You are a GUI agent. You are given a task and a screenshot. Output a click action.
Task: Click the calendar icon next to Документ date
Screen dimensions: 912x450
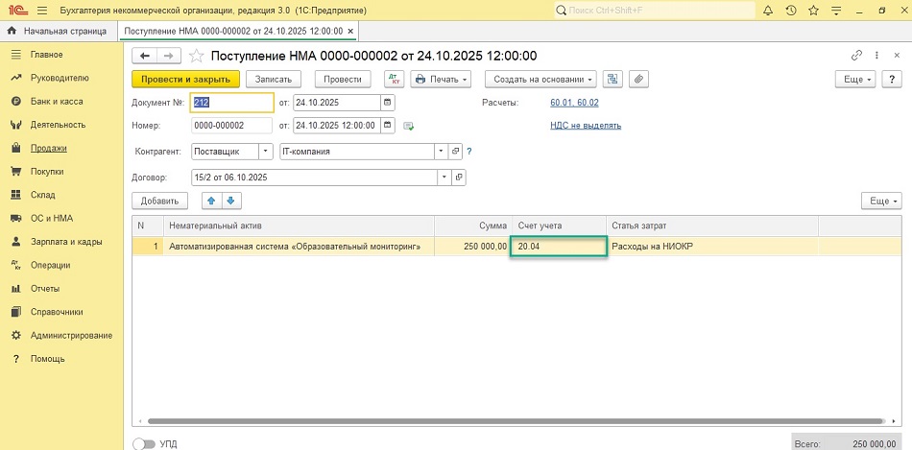[x=387, y=102]
